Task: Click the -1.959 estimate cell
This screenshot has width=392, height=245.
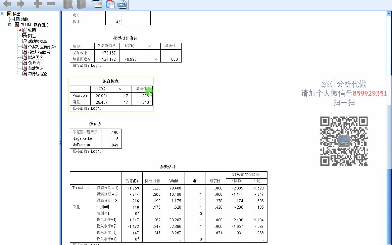Action: (x=133, y=188)
